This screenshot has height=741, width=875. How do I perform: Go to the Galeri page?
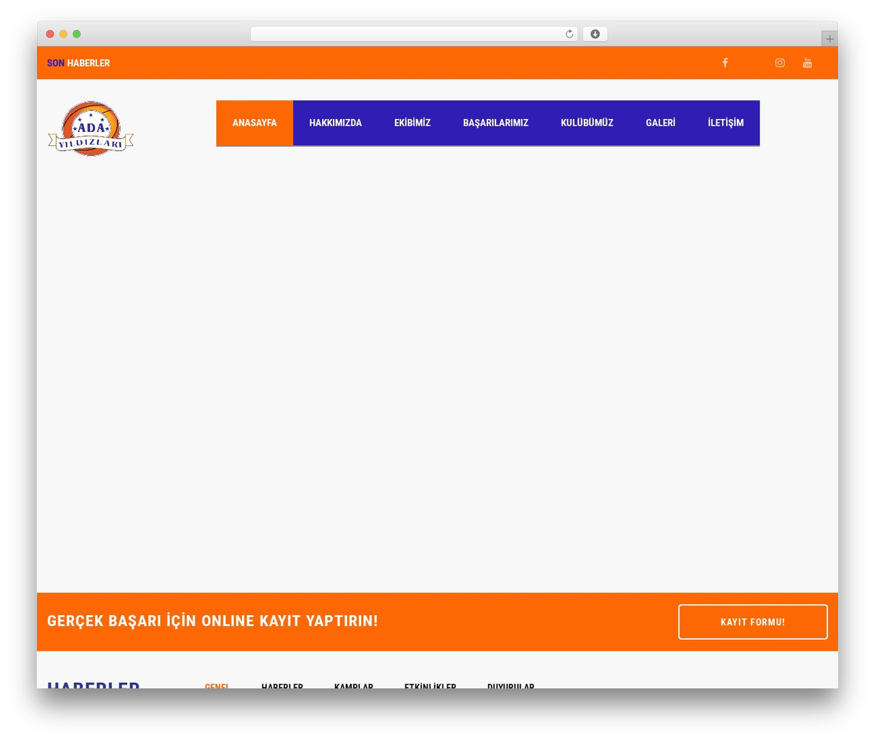coord(660,123)
